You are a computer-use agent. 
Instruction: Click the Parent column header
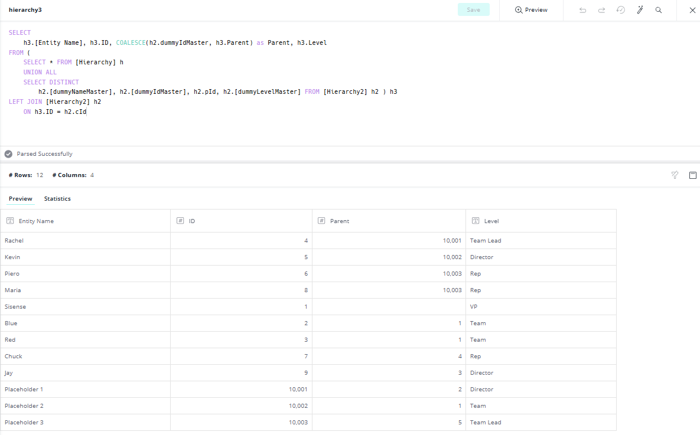[340, 221]
